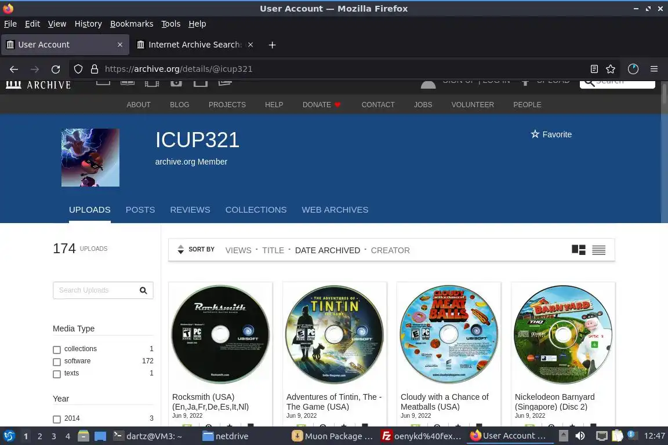Viewport: 668px width, 445px height.
Task: Sort uploads by CREATOR
Action: point(390,250)
